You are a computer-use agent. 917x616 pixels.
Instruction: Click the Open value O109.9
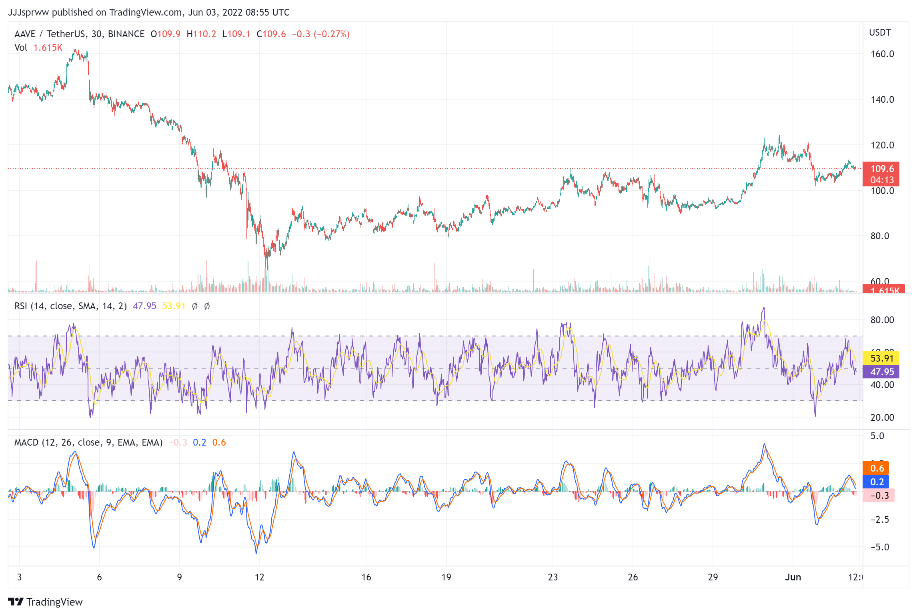pos(165,34)
